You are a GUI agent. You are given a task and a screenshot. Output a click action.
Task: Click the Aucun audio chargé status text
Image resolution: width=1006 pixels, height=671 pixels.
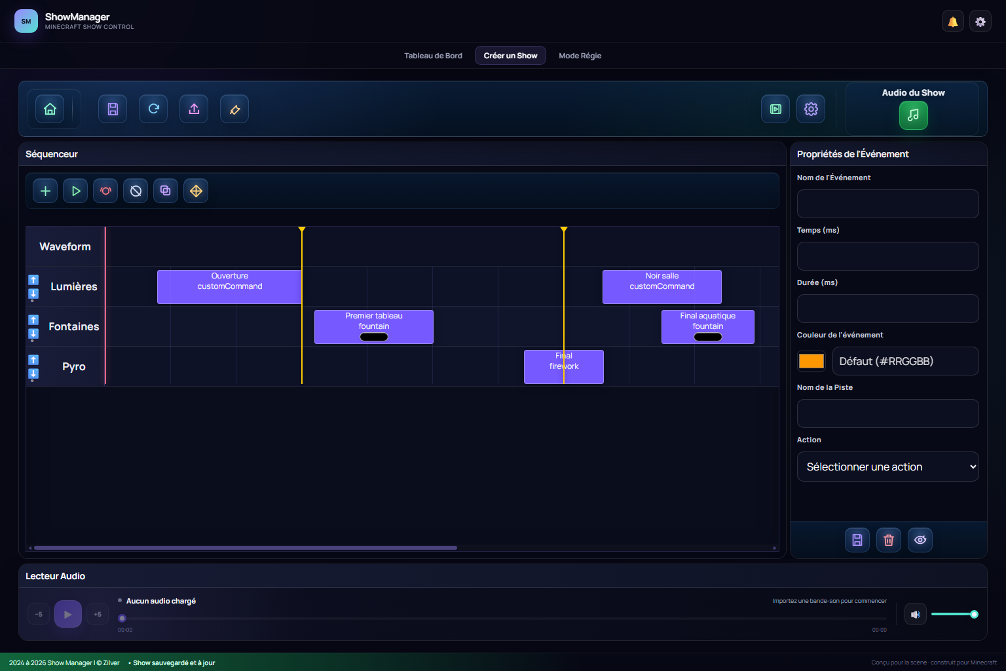pyautogui.click(x=161, y=601)
